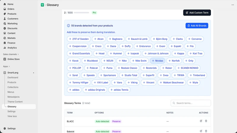Add the Timberland brand chip
The width and height of the screenshot is (237, 133).
197,75
